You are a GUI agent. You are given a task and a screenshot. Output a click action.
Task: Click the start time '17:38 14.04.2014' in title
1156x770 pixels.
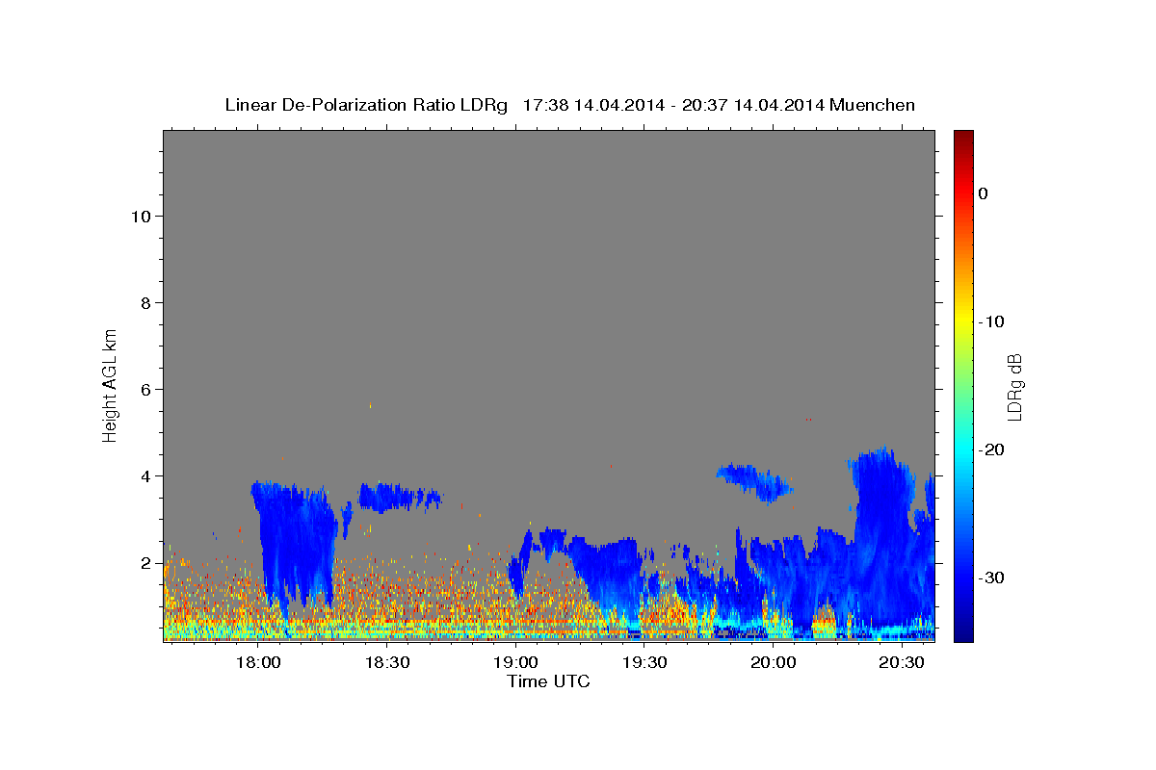click(x=592, y=105)
